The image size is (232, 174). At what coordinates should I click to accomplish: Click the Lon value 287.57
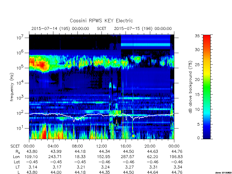pyautogui.click(x=127, y=157)
